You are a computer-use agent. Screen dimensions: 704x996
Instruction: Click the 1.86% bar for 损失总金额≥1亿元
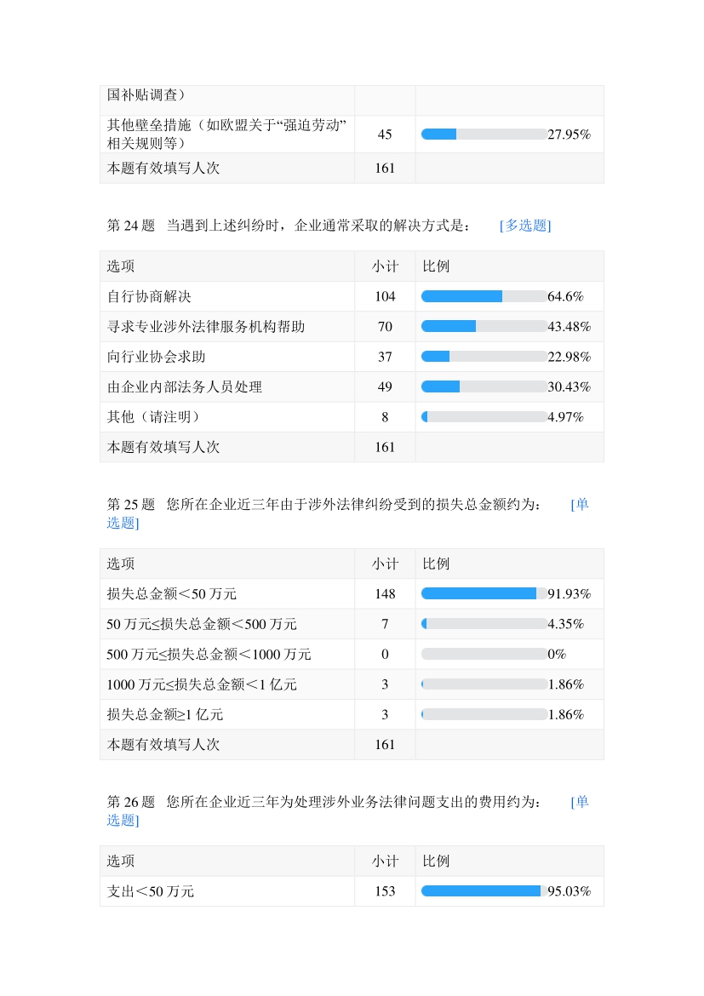click(x=484, y=714)
